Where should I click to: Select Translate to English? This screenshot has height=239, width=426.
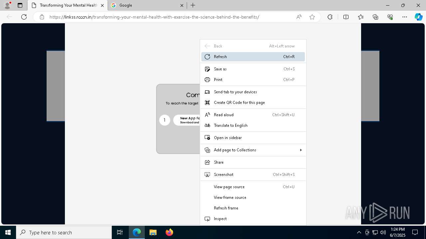pos(253,125)
